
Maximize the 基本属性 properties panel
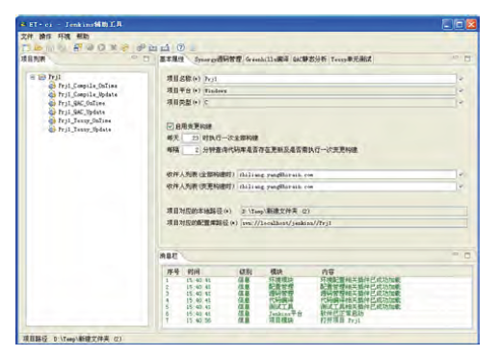467,59
